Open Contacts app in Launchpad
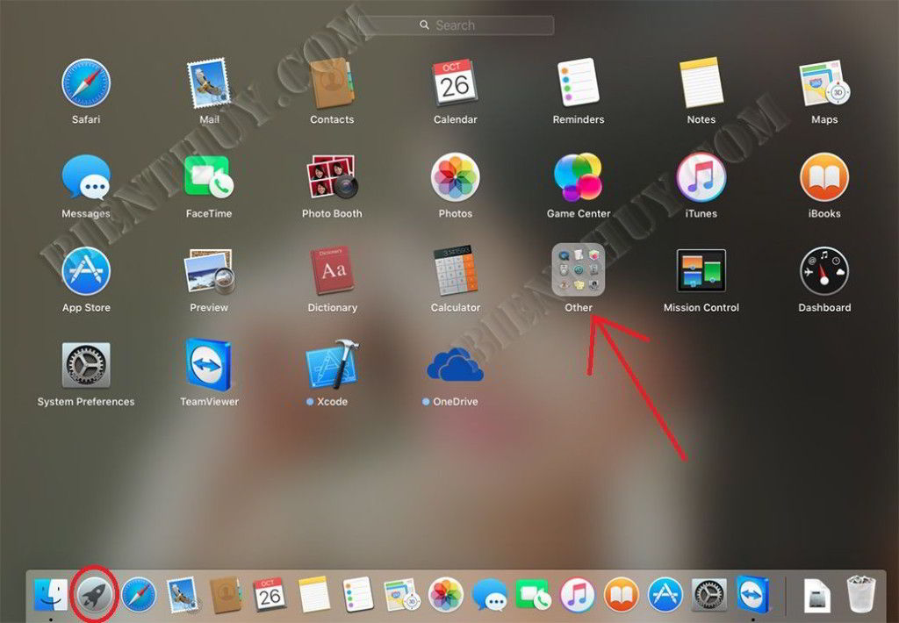 [332, 83]
